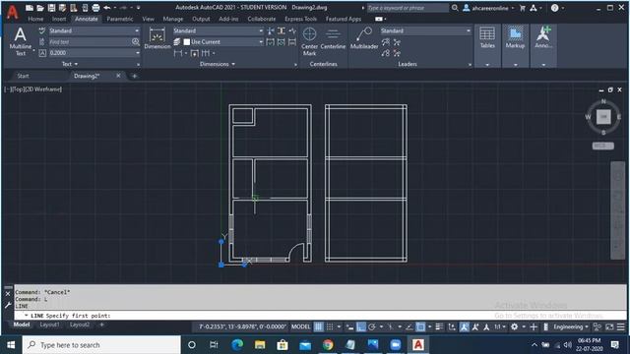Image resolution: width=630 pixels, height=354 pixels.
Task: Toggle Polar Tracking in status bar
Action: coord(372,327)
